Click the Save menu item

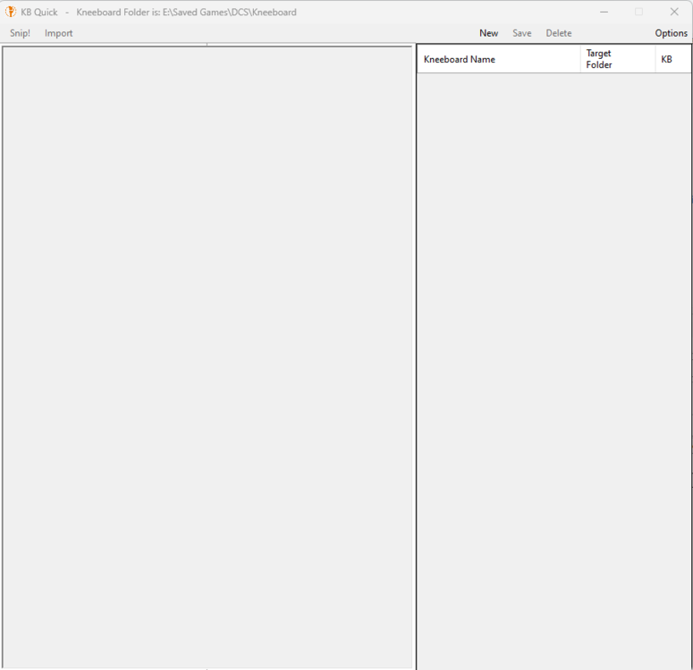pos(521,33)
